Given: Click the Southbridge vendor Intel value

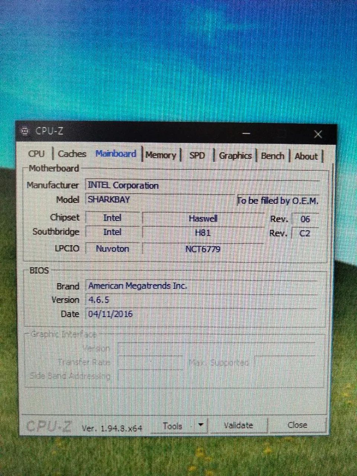Looking at the screenshot, I should coord(112,232).
